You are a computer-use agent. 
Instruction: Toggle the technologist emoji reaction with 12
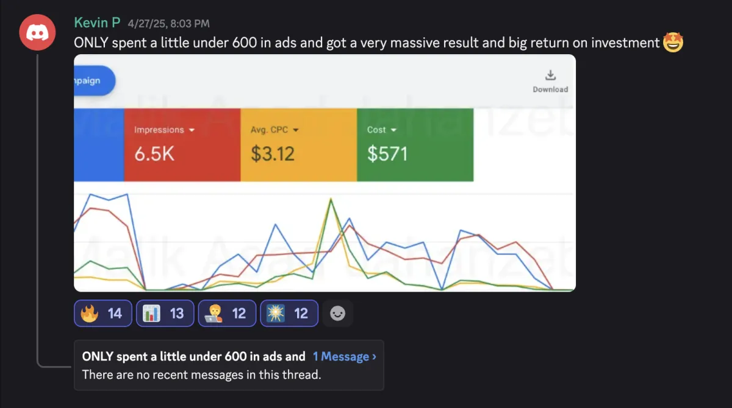click(x=227, y=313)
